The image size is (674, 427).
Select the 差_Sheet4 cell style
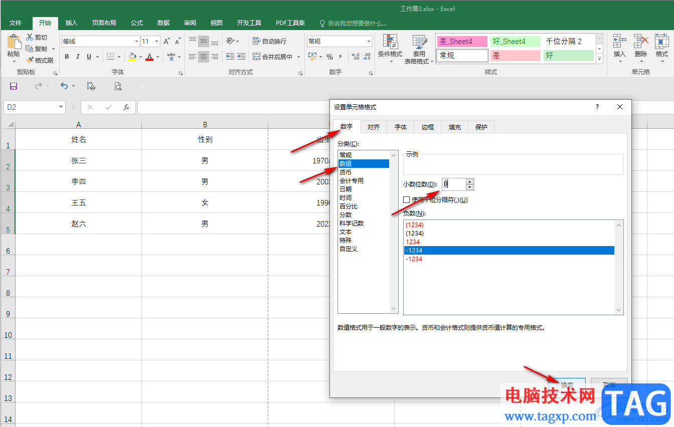[462, 42]
